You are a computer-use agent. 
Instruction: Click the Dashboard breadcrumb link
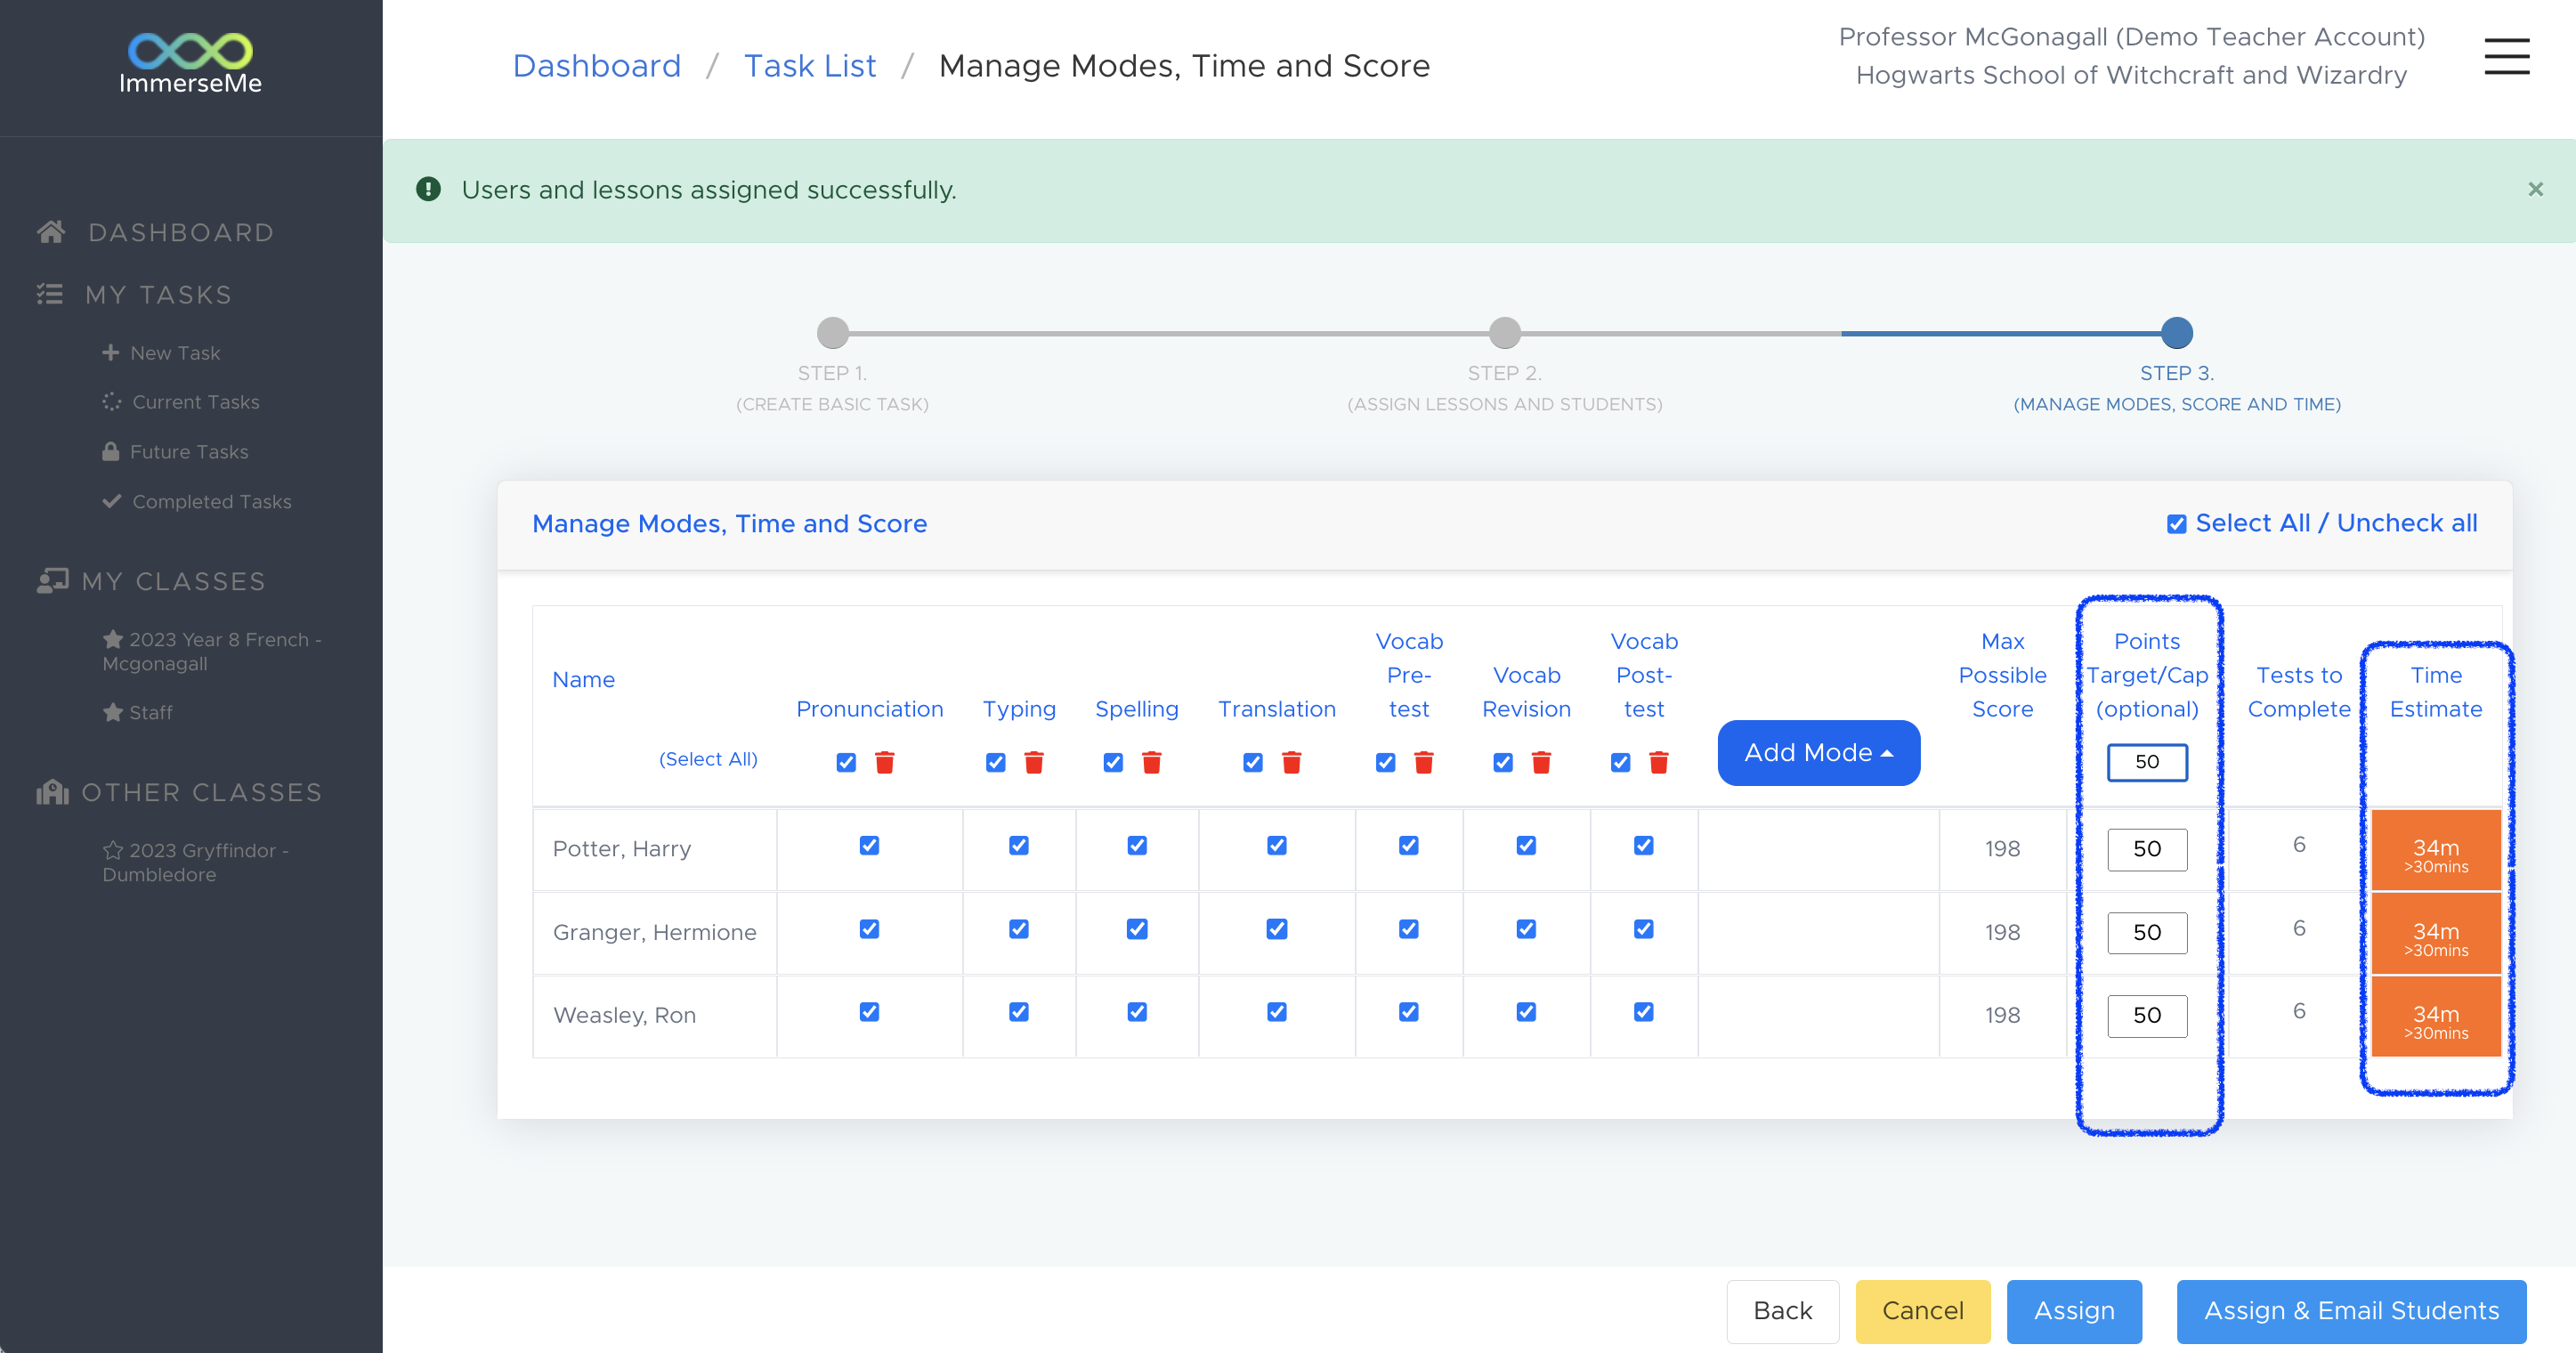coord(597,66)
